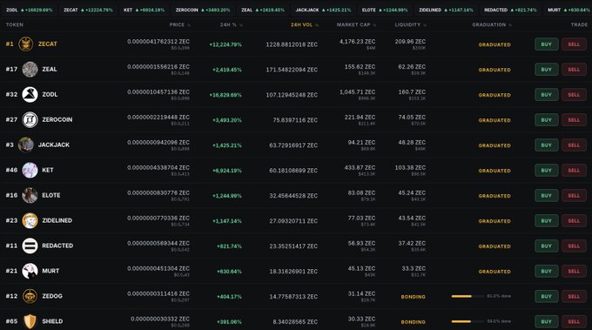Viewport: 592px width, 330px height.
Task: Open ELOTE in the top ticker
Action: click(x=385, y=10)
